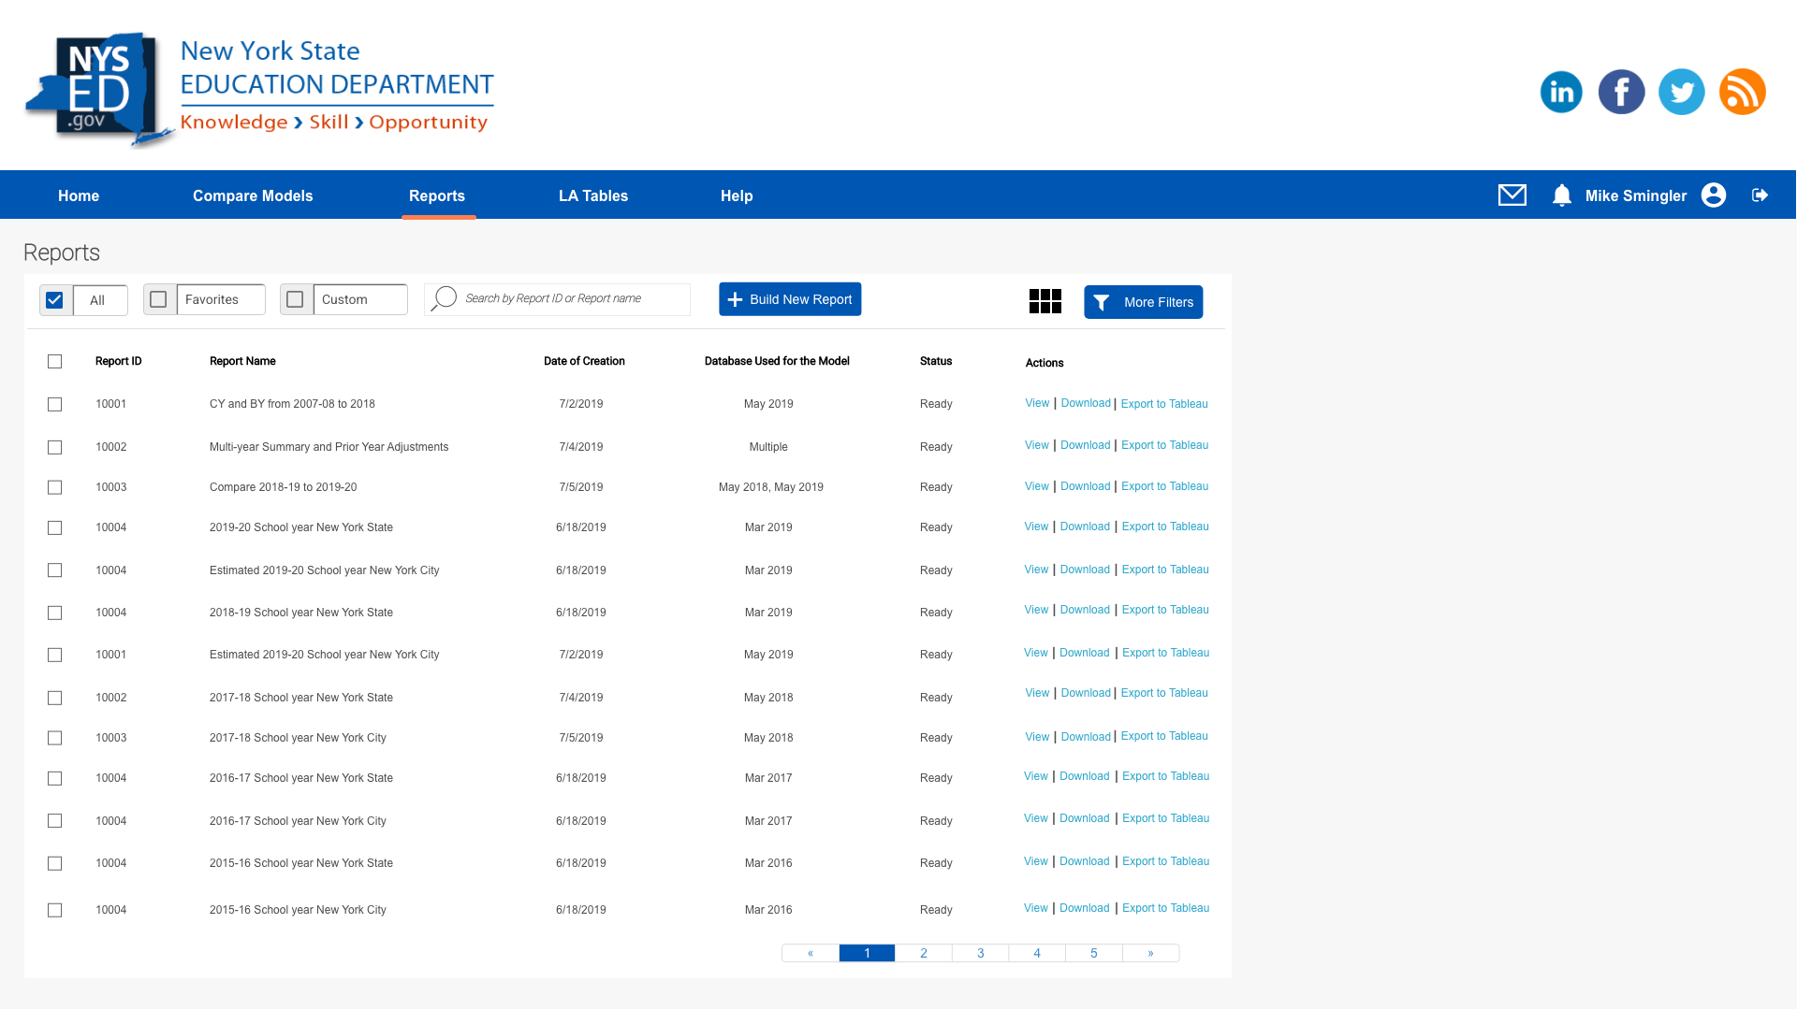
Task: Go to next page arrow
Action: pyautogui.click(x=1150, y=953)
